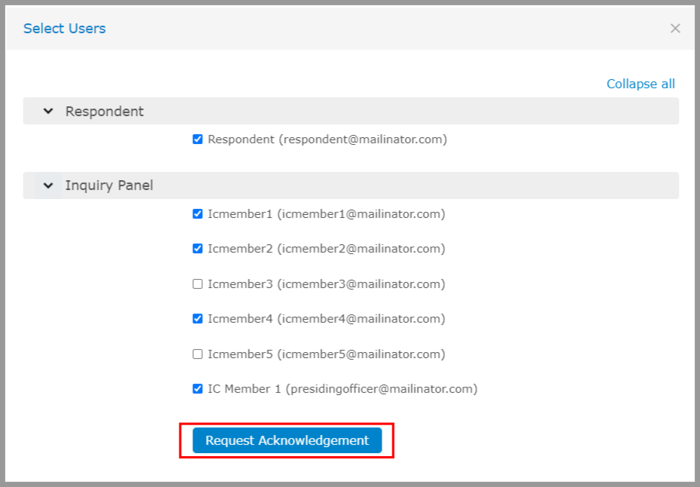The image size is (700, 487).
Task: Enable the Icmember3 checkbox
Action: 198,284
